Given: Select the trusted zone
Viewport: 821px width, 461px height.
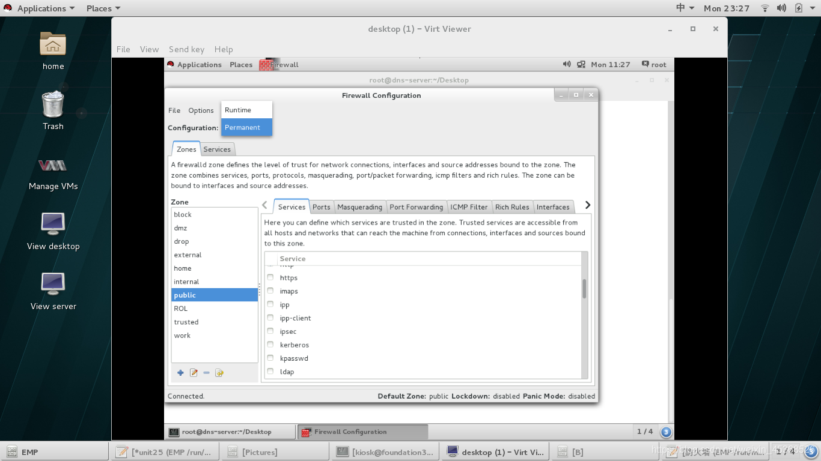Looking at the screenshot, I should pos(215,322).
